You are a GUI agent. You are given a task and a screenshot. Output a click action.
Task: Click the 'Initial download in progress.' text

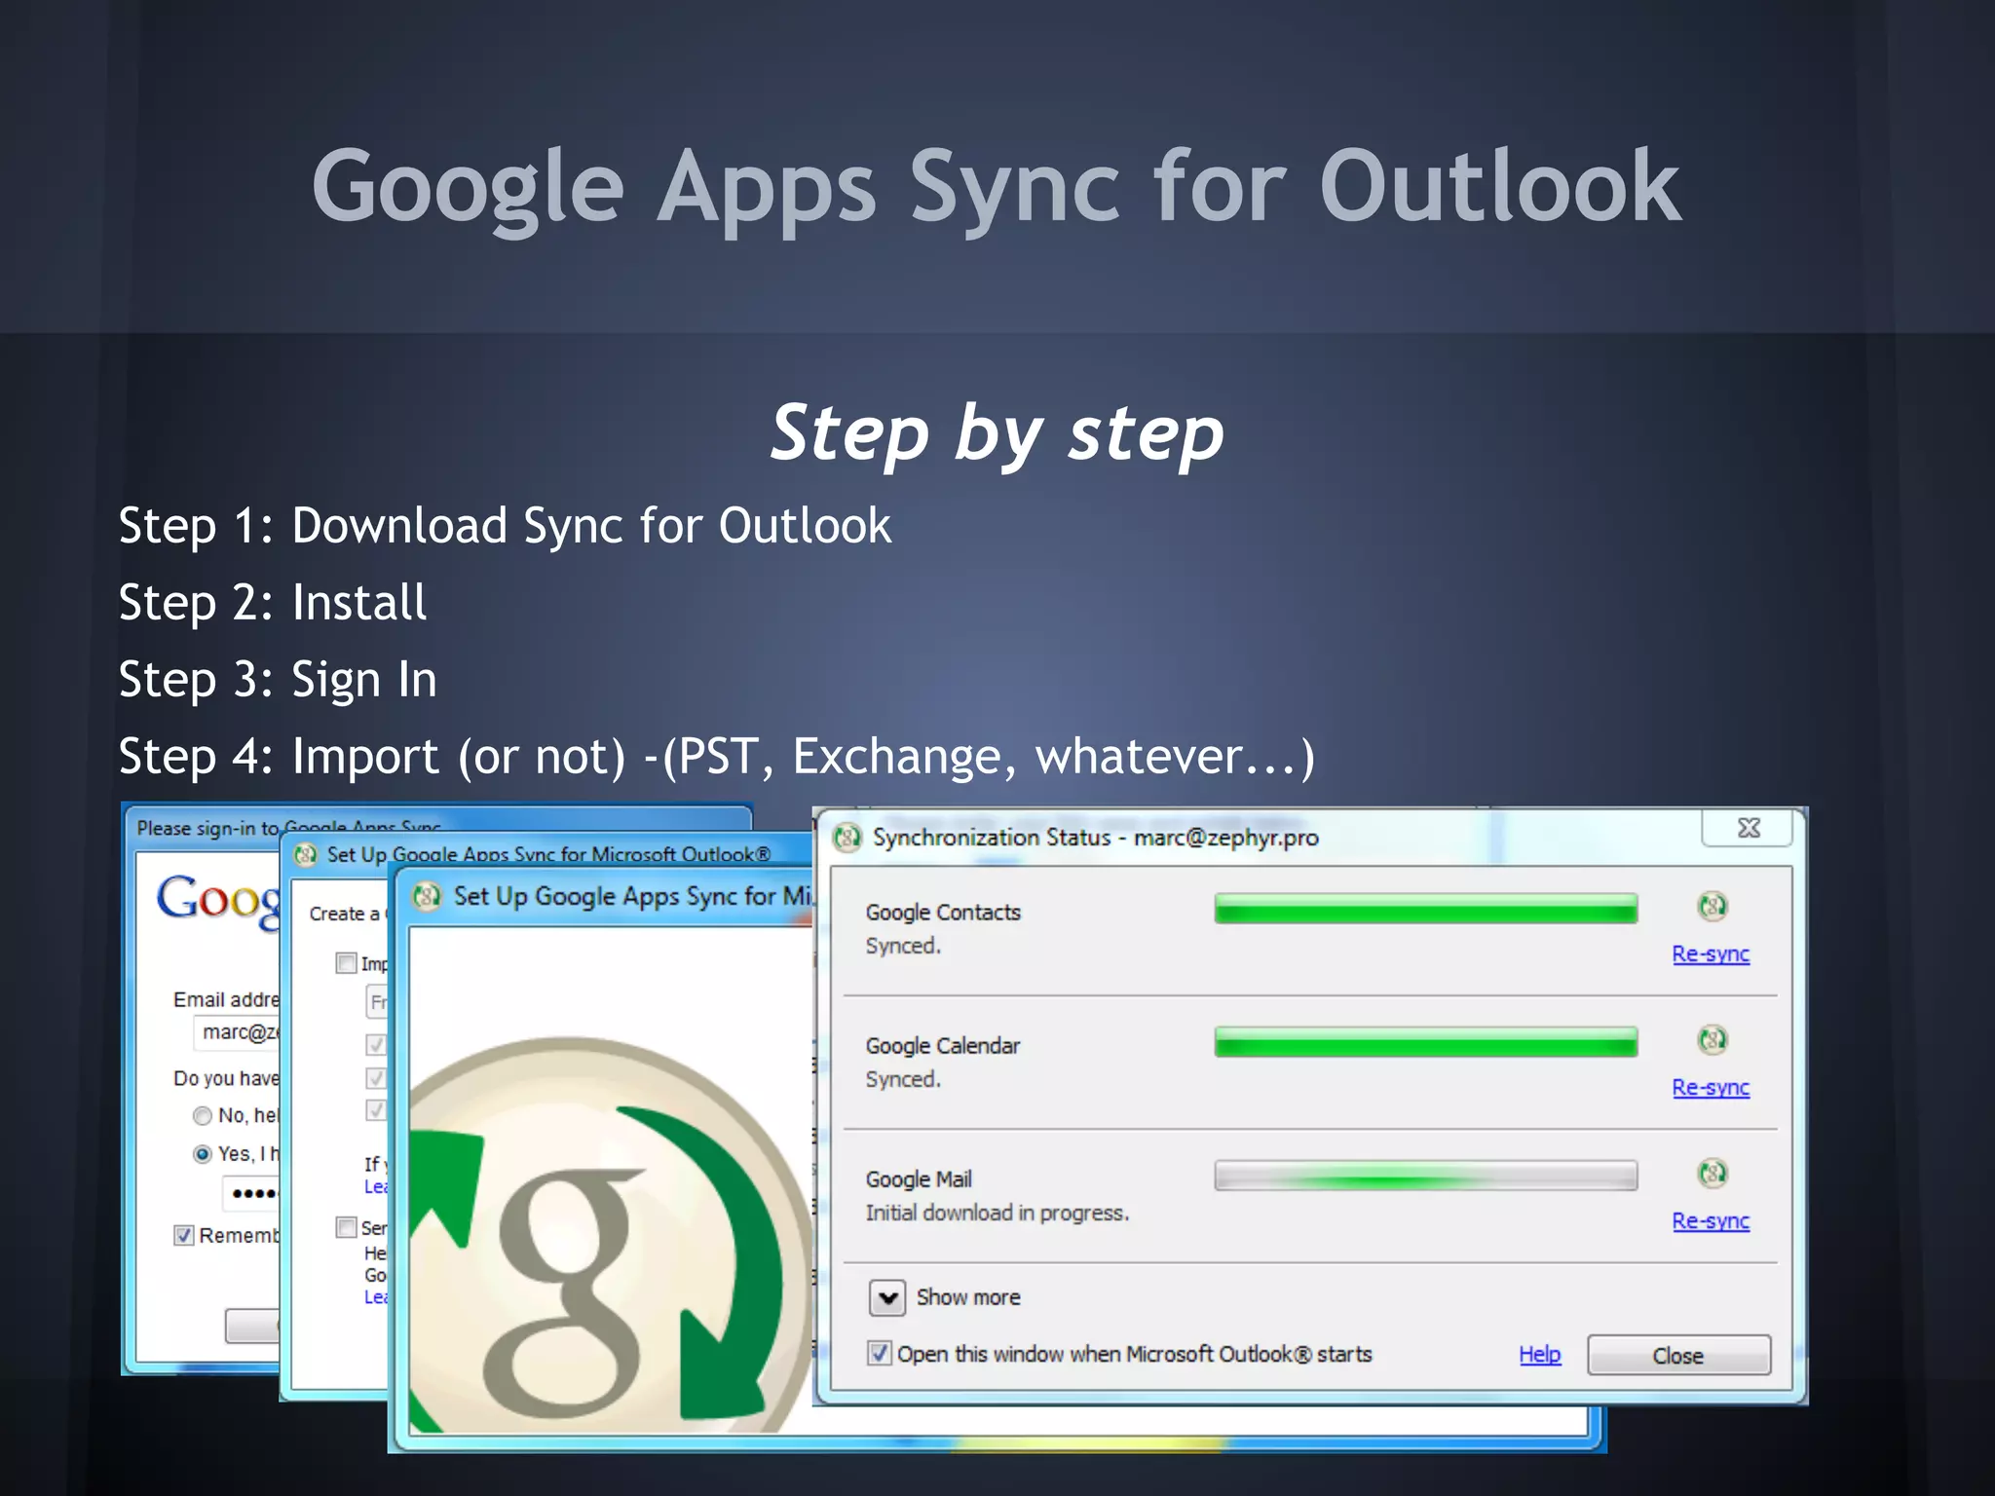point(997,1214)
